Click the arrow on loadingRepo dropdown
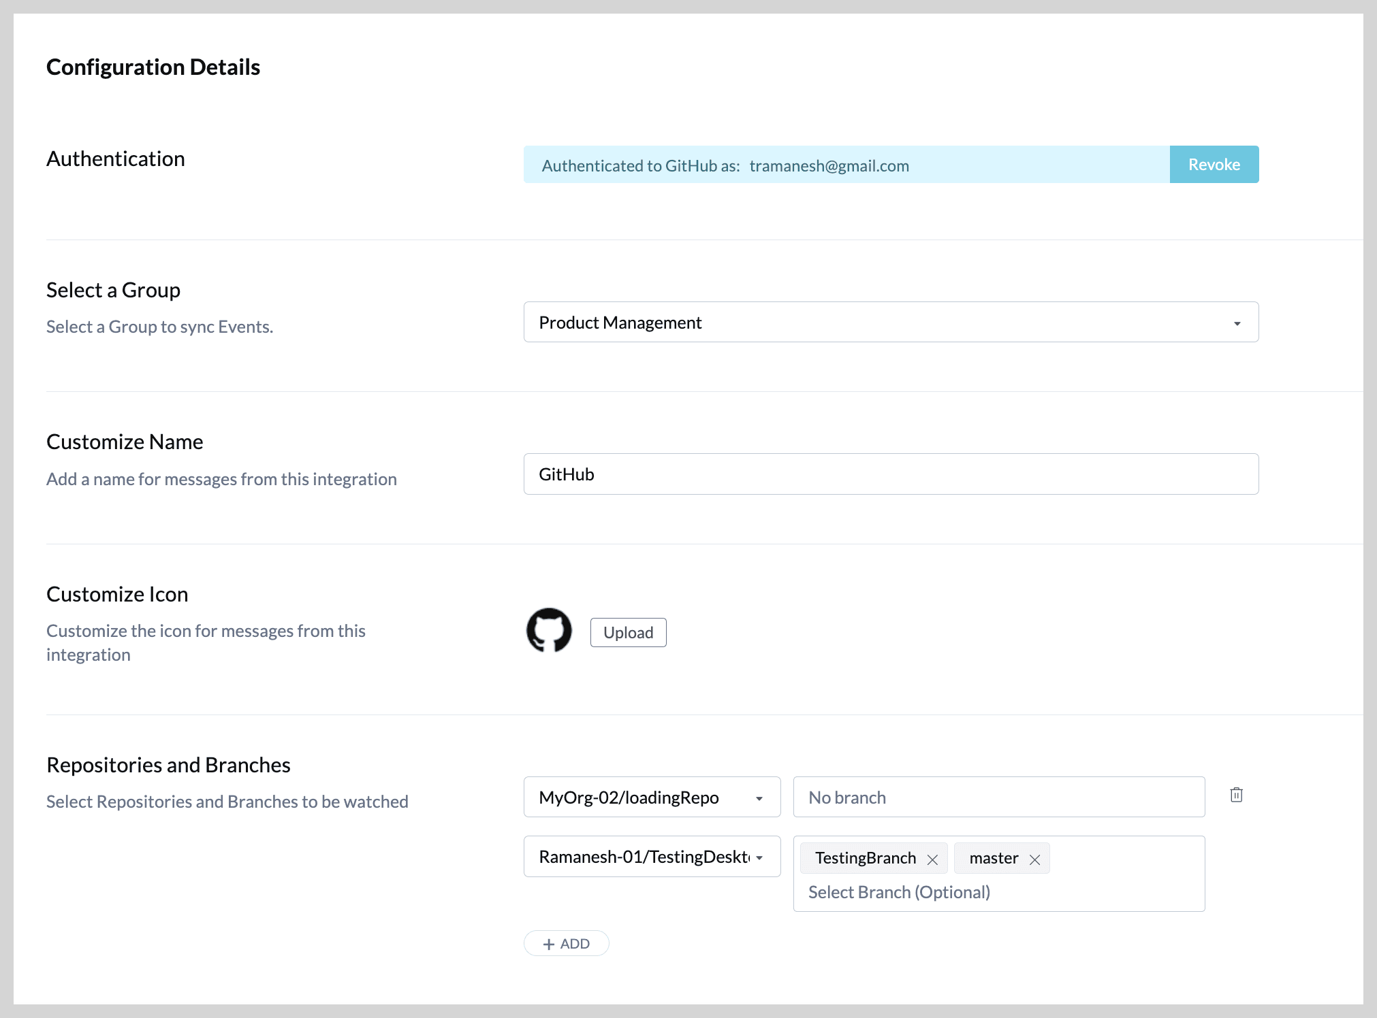 (759, 798)
